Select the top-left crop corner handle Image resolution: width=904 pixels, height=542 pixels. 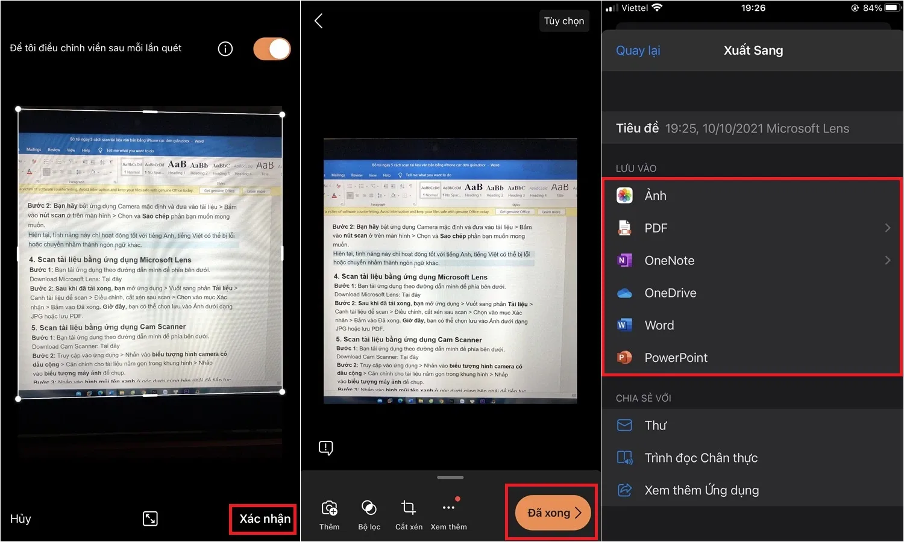[x=18, y=109]
